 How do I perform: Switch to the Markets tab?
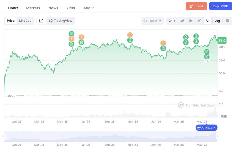(x=33, y=8)
